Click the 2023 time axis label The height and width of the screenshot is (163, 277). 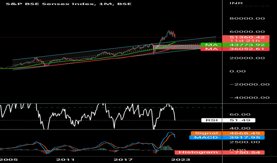[x=181, y=160]
